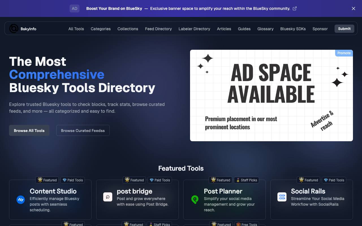
Task: Click the Promote tag on ad
Action: pyautogui.click(x=344, y=53)
